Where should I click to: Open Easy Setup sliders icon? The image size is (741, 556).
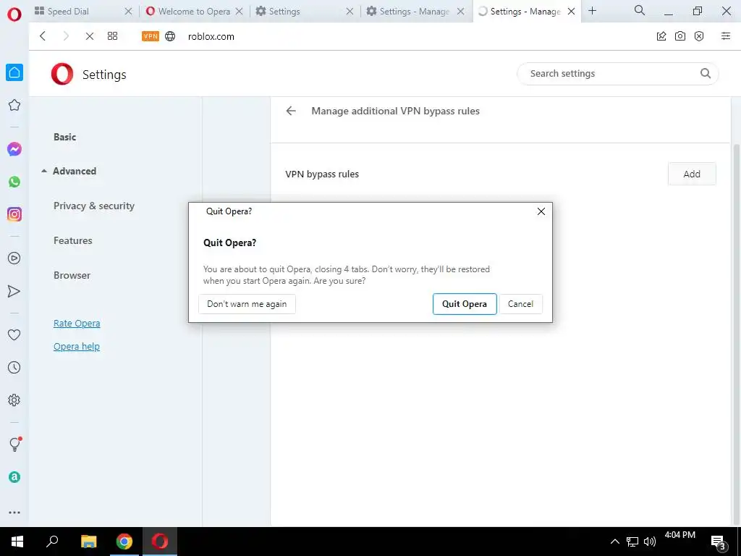click(726, 36)
